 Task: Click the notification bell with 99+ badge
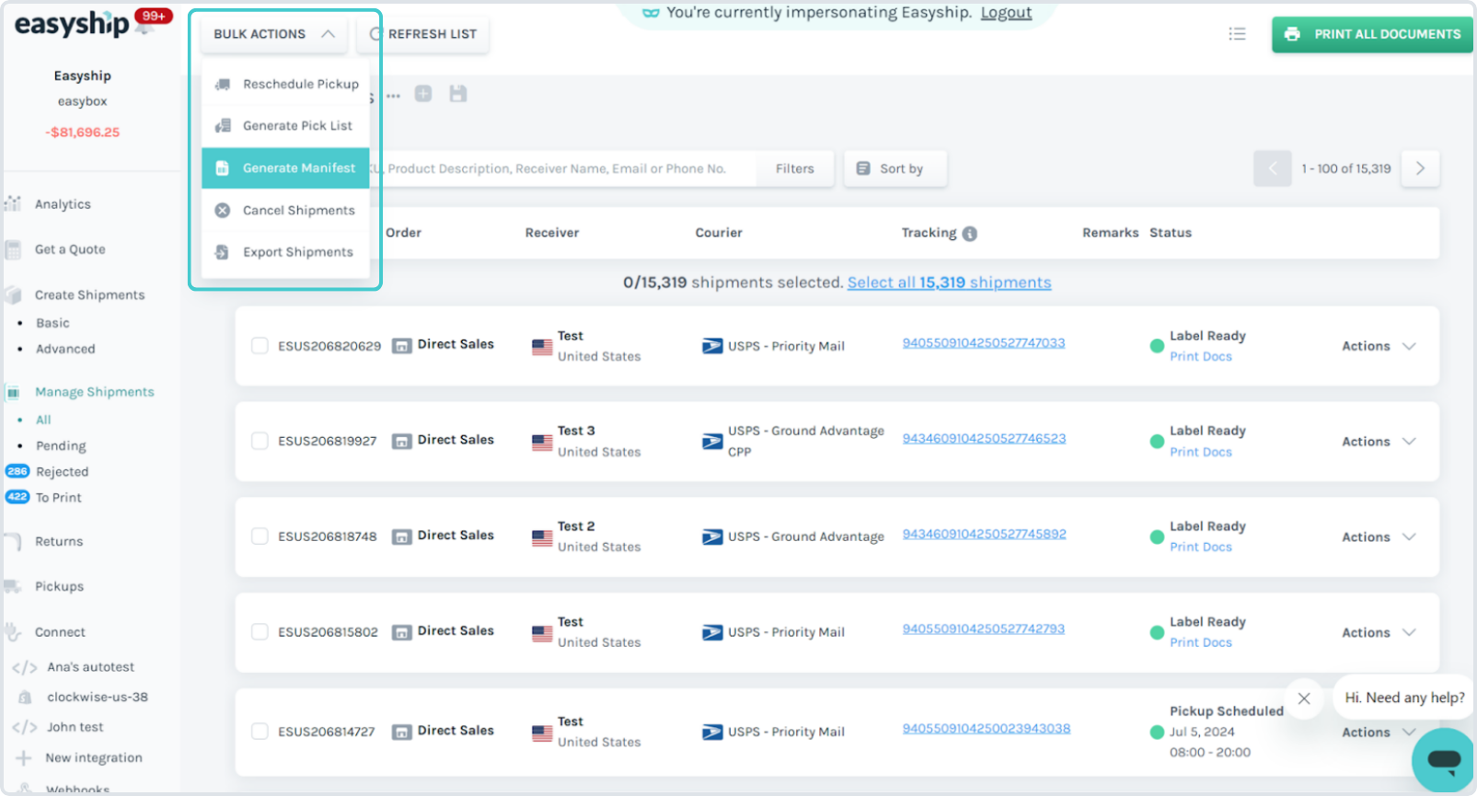coord(147,25)
